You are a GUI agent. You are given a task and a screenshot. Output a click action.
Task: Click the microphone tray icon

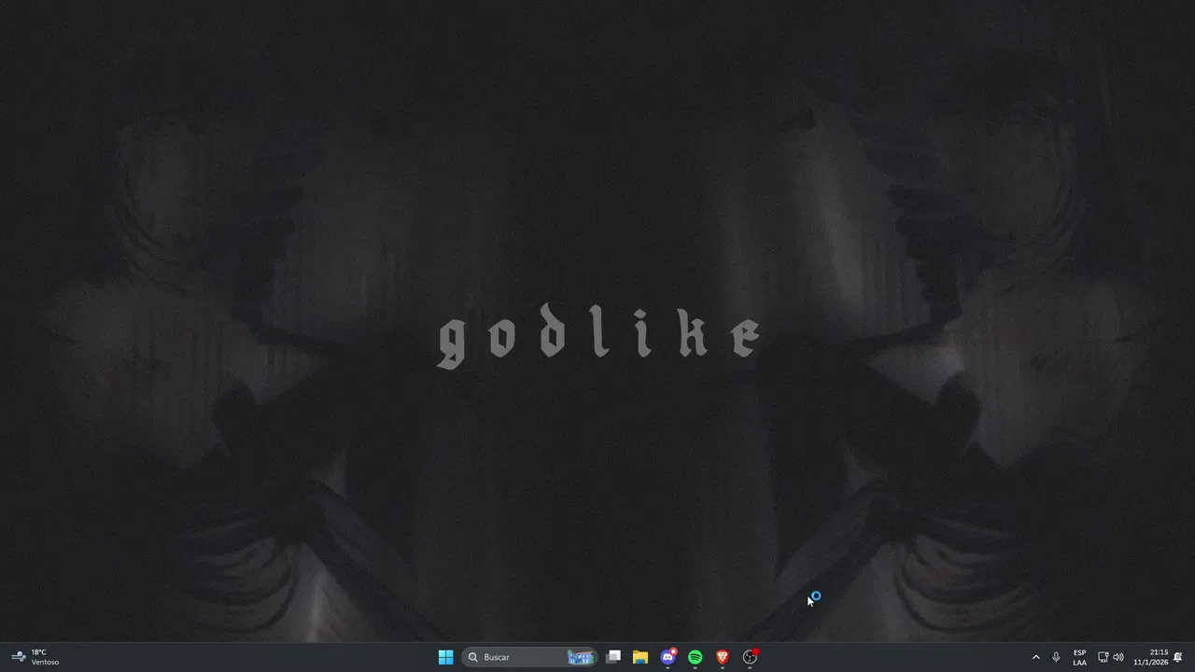click(x=1056, y=657)
